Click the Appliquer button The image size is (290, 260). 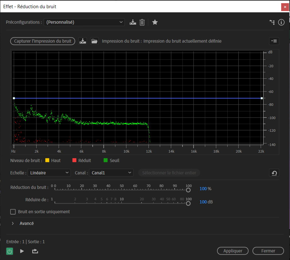click(233, 251)
